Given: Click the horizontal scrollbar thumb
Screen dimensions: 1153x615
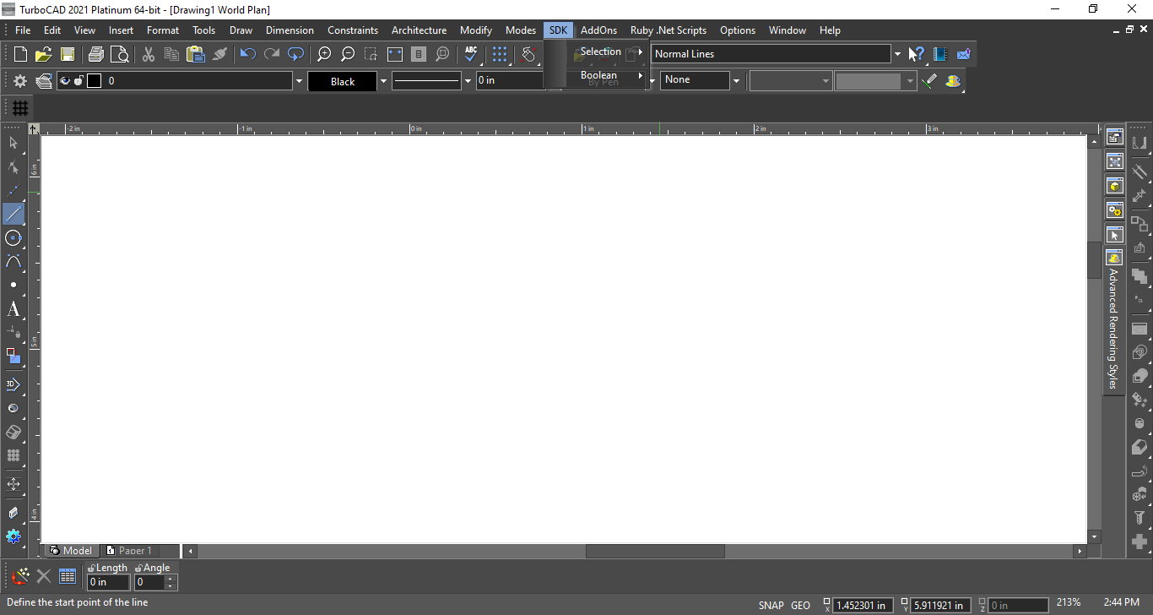Looking at the screenshot, I should coord(655,551).
